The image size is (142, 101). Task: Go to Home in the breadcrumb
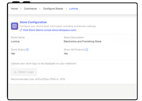click(x=14, y=9)
